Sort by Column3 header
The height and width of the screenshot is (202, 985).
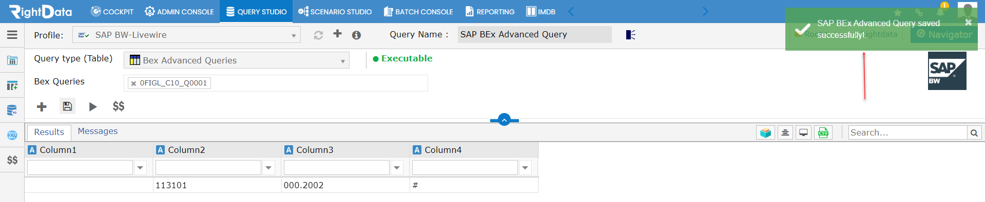point(345,150)
